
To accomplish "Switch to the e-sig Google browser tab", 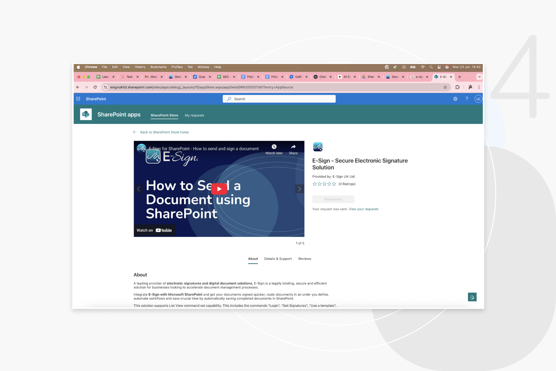I will point(419,77).
